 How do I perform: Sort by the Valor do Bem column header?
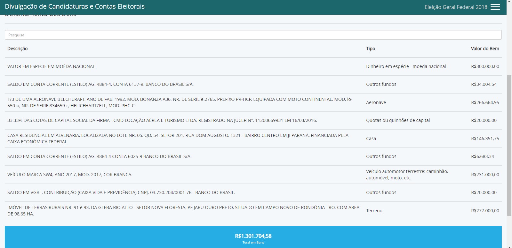coord(484,49)
